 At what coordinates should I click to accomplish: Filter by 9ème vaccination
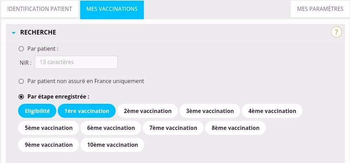tap(48, 145)
